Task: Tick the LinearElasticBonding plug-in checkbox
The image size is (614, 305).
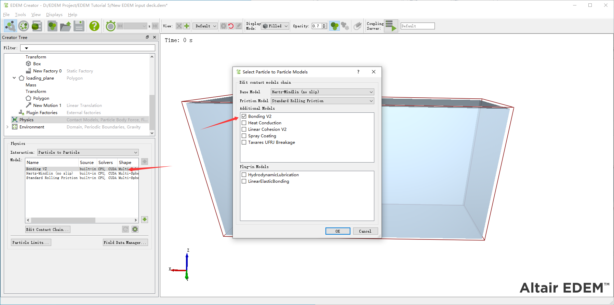Action: (244, 181)
